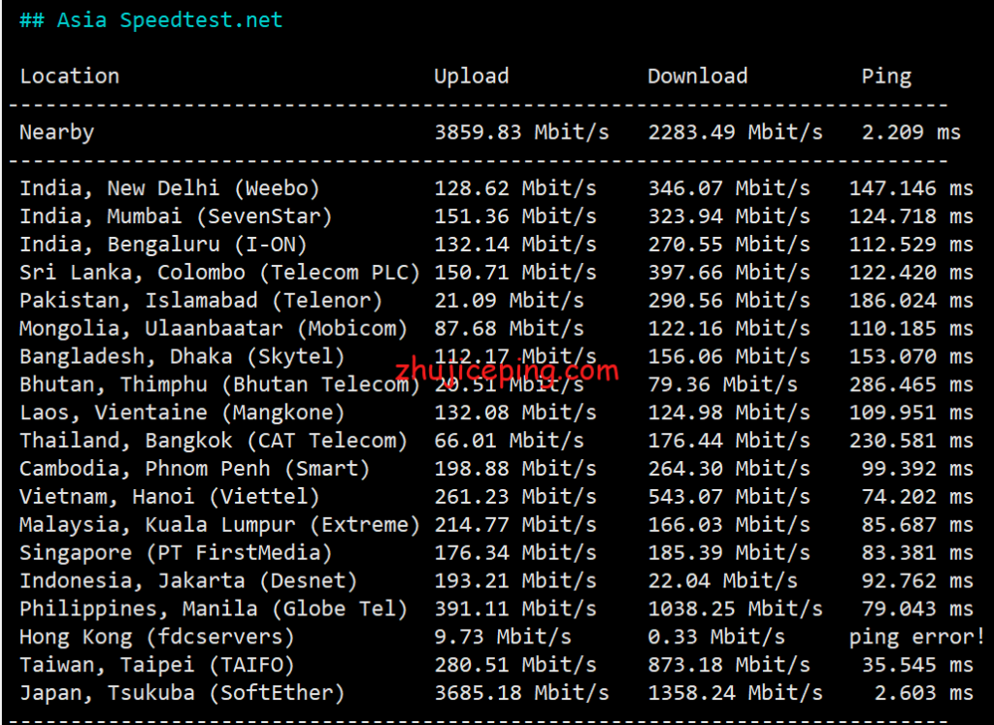
Task: Click the India, New Delhi (Weebo) entry
Action: [x=170, y=188]
